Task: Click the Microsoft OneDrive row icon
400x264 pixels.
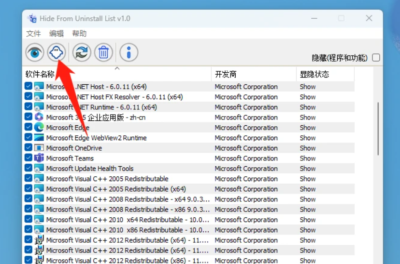Action: click(x=39, y=148)
